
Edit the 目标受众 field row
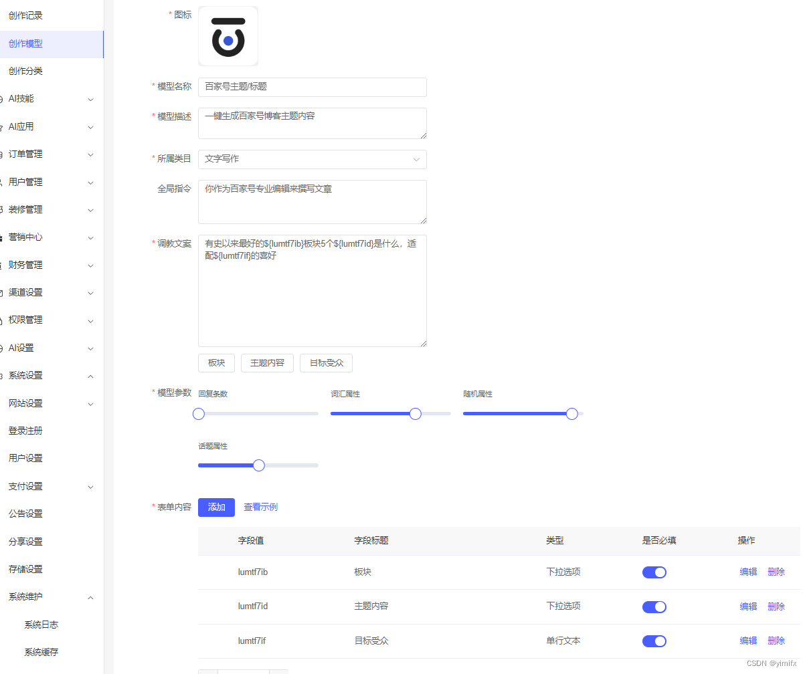[x=748, y=641]
